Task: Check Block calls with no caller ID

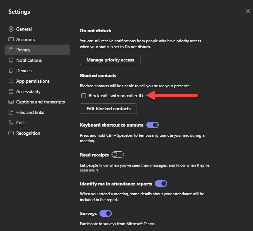Action: tap(84, 96)
